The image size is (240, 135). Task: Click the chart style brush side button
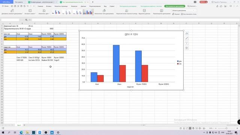point(187,38)
